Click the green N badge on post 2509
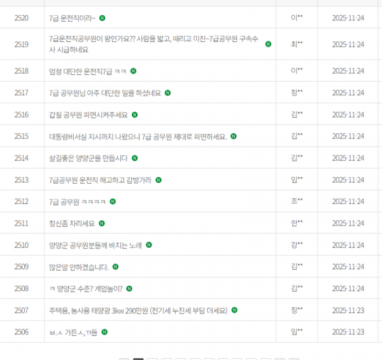 [x=115, y=267]
